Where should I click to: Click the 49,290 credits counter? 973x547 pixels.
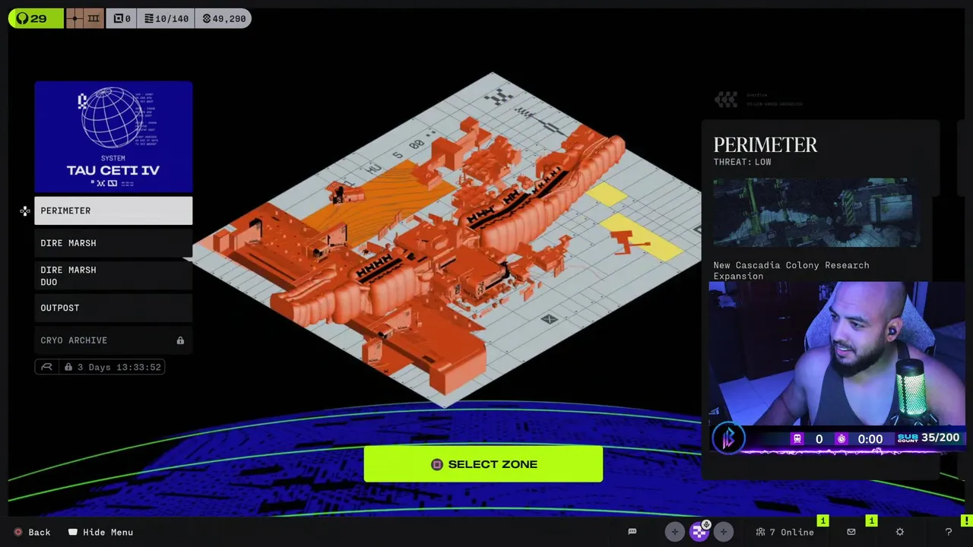tap(223, 18)
